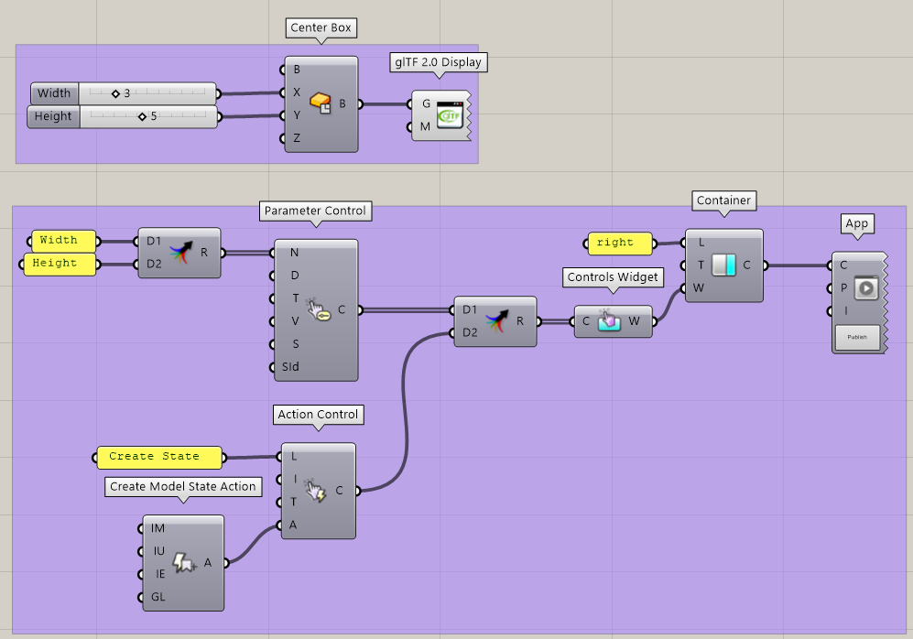Click the T input of Container
The height and width of the screenshot is (639, 913).
pyautogui.click(x=700, y=265)
